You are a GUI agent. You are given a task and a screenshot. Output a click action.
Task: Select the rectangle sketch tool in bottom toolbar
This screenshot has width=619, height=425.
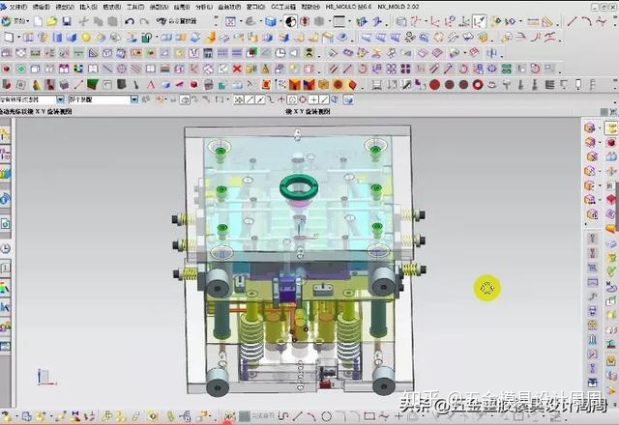coord(369,416)
